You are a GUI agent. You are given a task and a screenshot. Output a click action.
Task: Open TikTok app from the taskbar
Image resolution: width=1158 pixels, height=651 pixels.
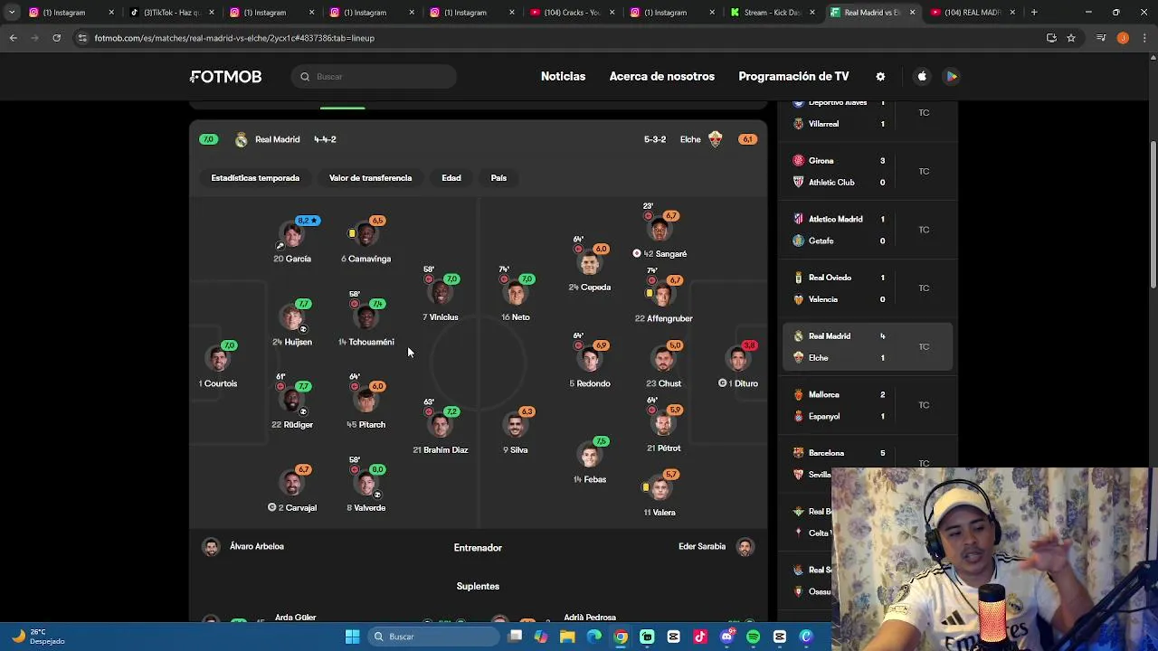tap(700, 637)
